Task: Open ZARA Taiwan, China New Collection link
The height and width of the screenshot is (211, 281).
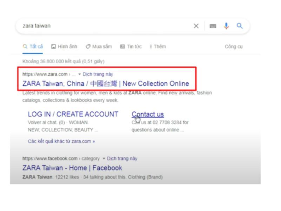Action: coord(106,84)
